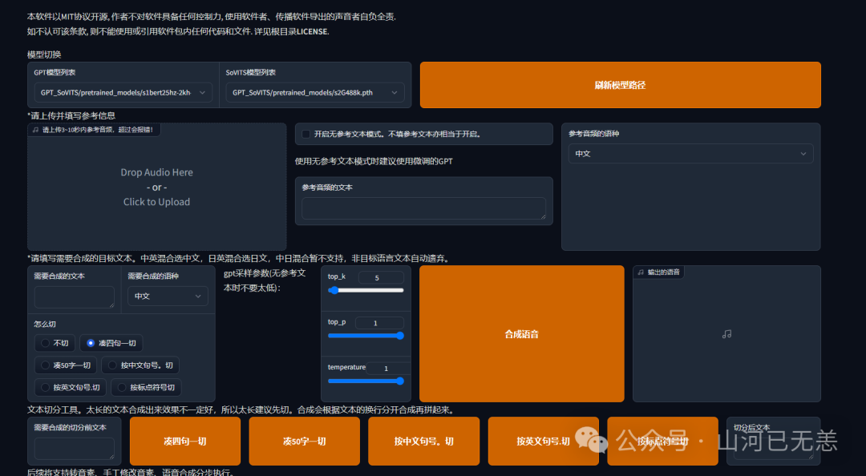This screenshot has width=866, height=476.
Task: Open the 需要合成的语种 dropdown
Action: [x=167, y=296]
